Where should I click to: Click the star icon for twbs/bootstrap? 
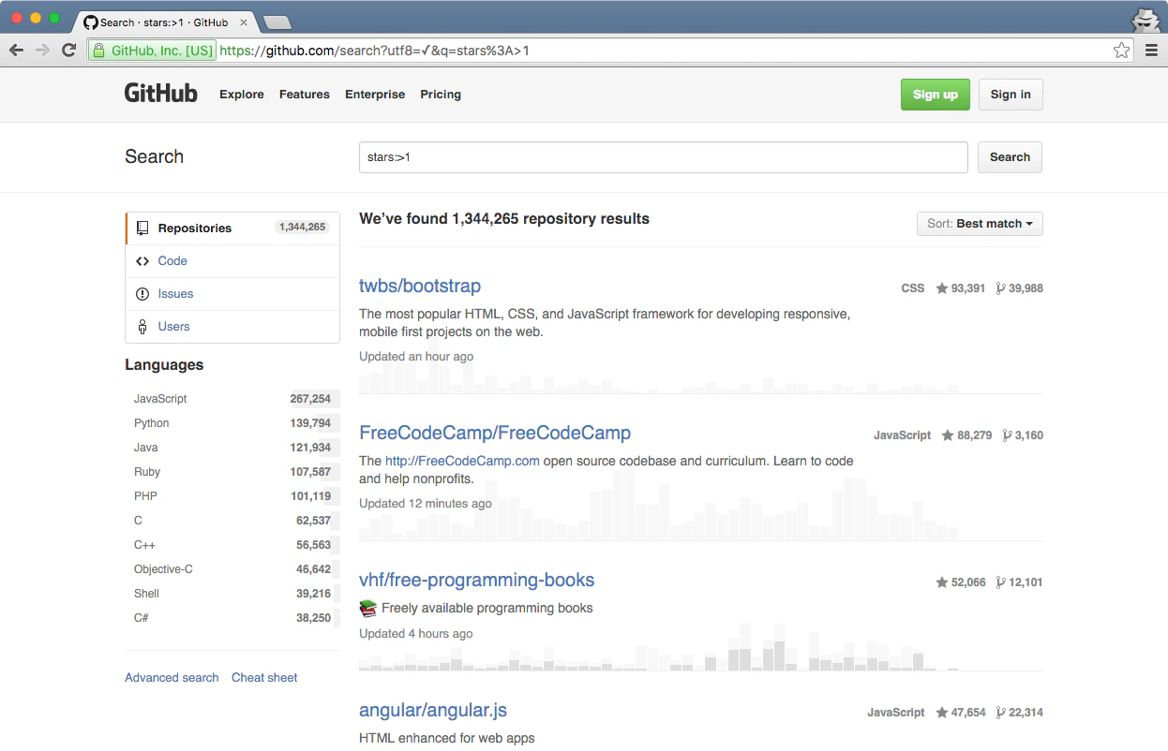tap(942, 288)
